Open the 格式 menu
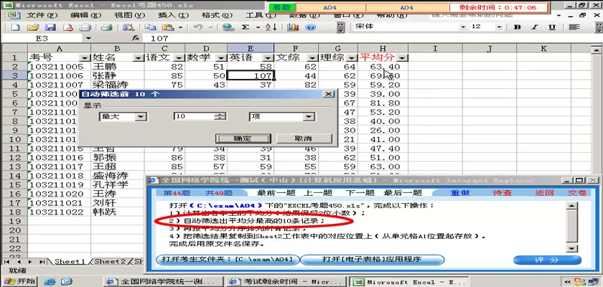Screen dimensions: 603x287 217,15
